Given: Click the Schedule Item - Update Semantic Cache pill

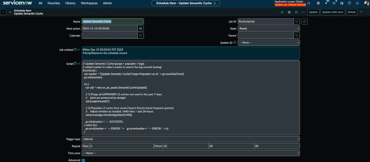Looking at the screenshot, I should point(185,3).
